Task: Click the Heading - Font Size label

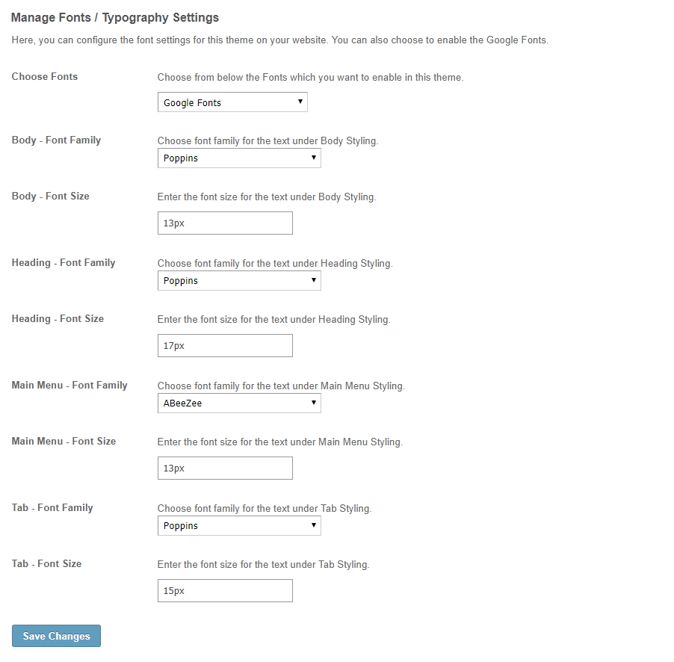Action: point(58,319)
